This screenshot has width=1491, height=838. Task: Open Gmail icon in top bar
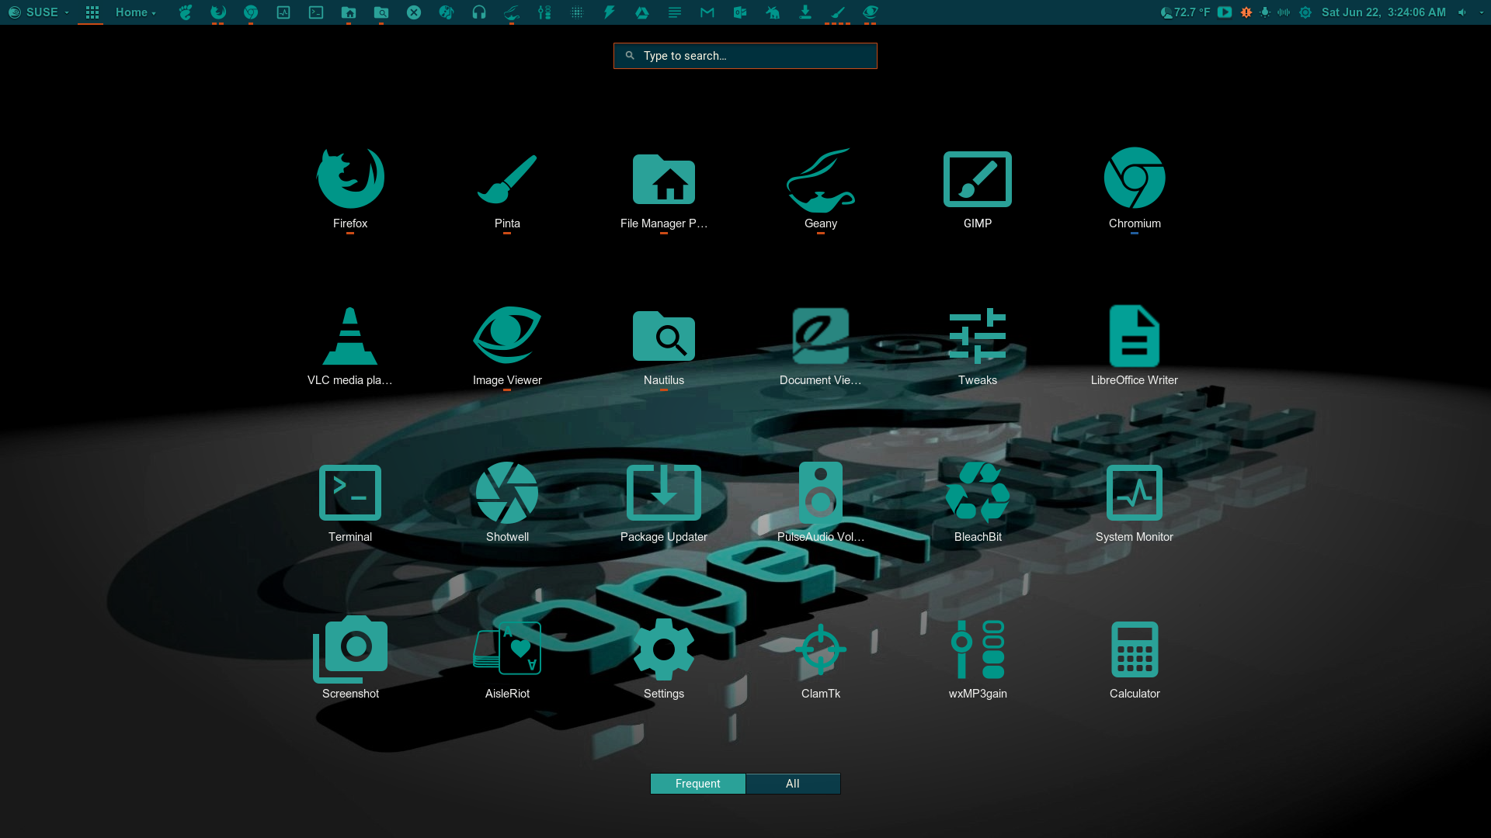pos(707,12)
